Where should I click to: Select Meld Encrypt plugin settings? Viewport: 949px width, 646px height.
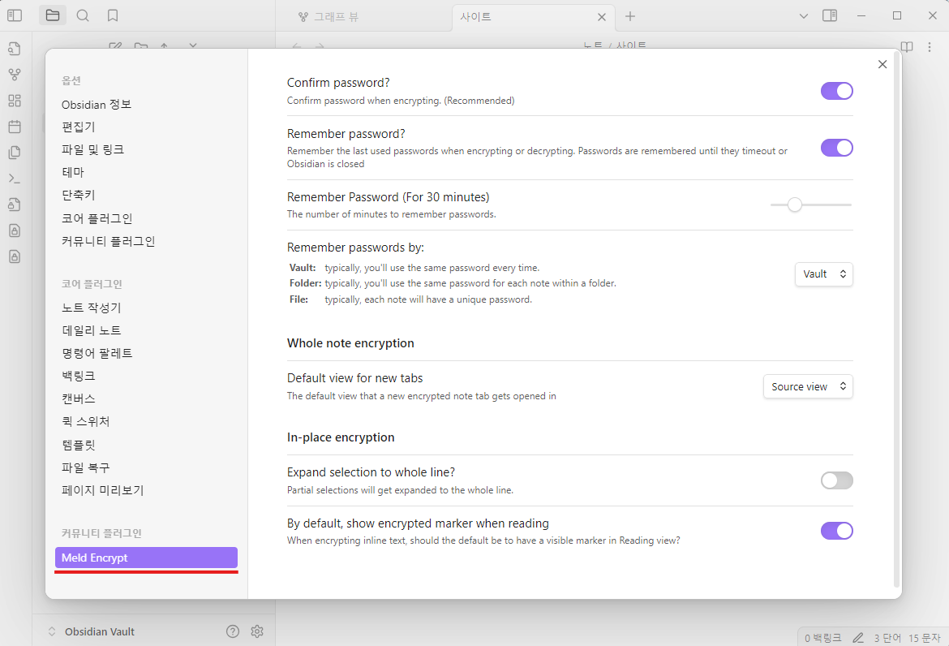pos(146,558)
